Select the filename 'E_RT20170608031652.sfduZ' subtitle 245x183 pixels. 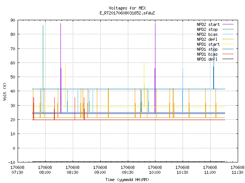click(x=127, y=13)
